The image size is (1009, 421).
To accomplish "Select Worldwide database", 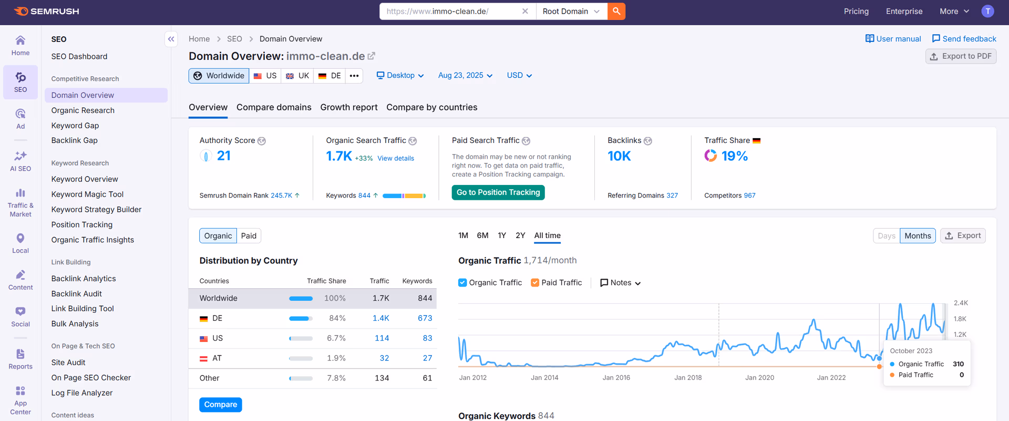I will pos(219,76).
